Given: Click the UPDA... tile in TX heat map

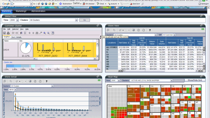Looking at the screenshot, I should (x=131, y=96).
